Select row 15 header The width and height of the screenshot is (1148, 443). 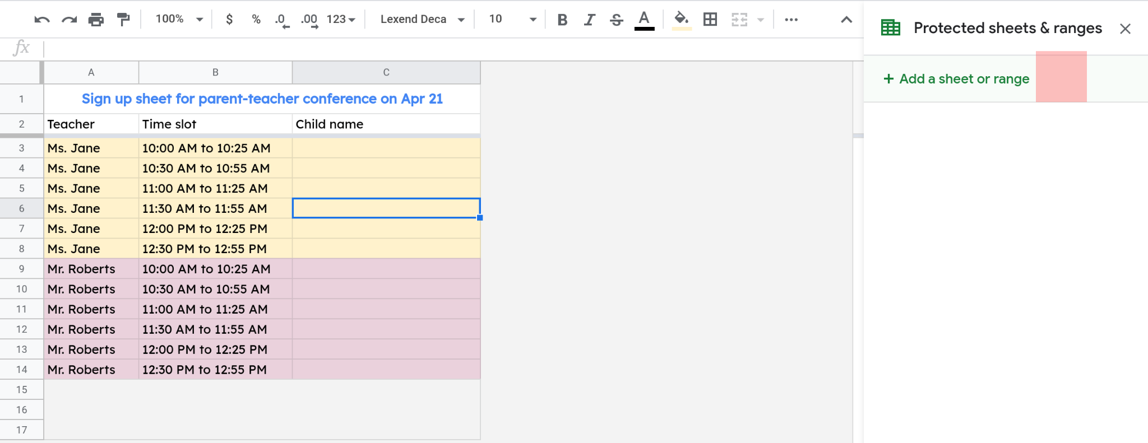click(x=21, y=390)
